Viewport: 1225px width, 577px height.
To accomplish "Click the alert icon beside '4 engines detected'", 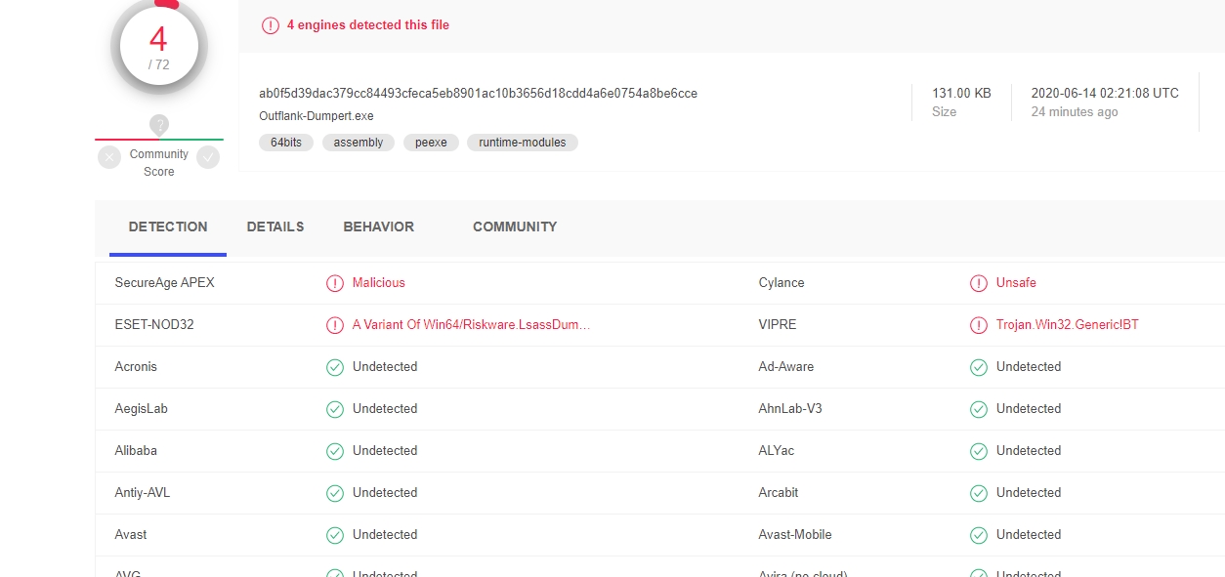I will click(271, 25).
